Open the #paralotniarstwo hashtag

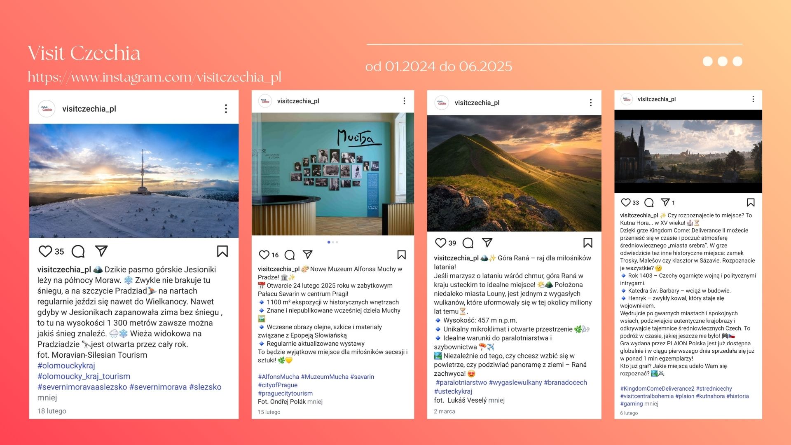pyautogui.click(x=461, y=383)
